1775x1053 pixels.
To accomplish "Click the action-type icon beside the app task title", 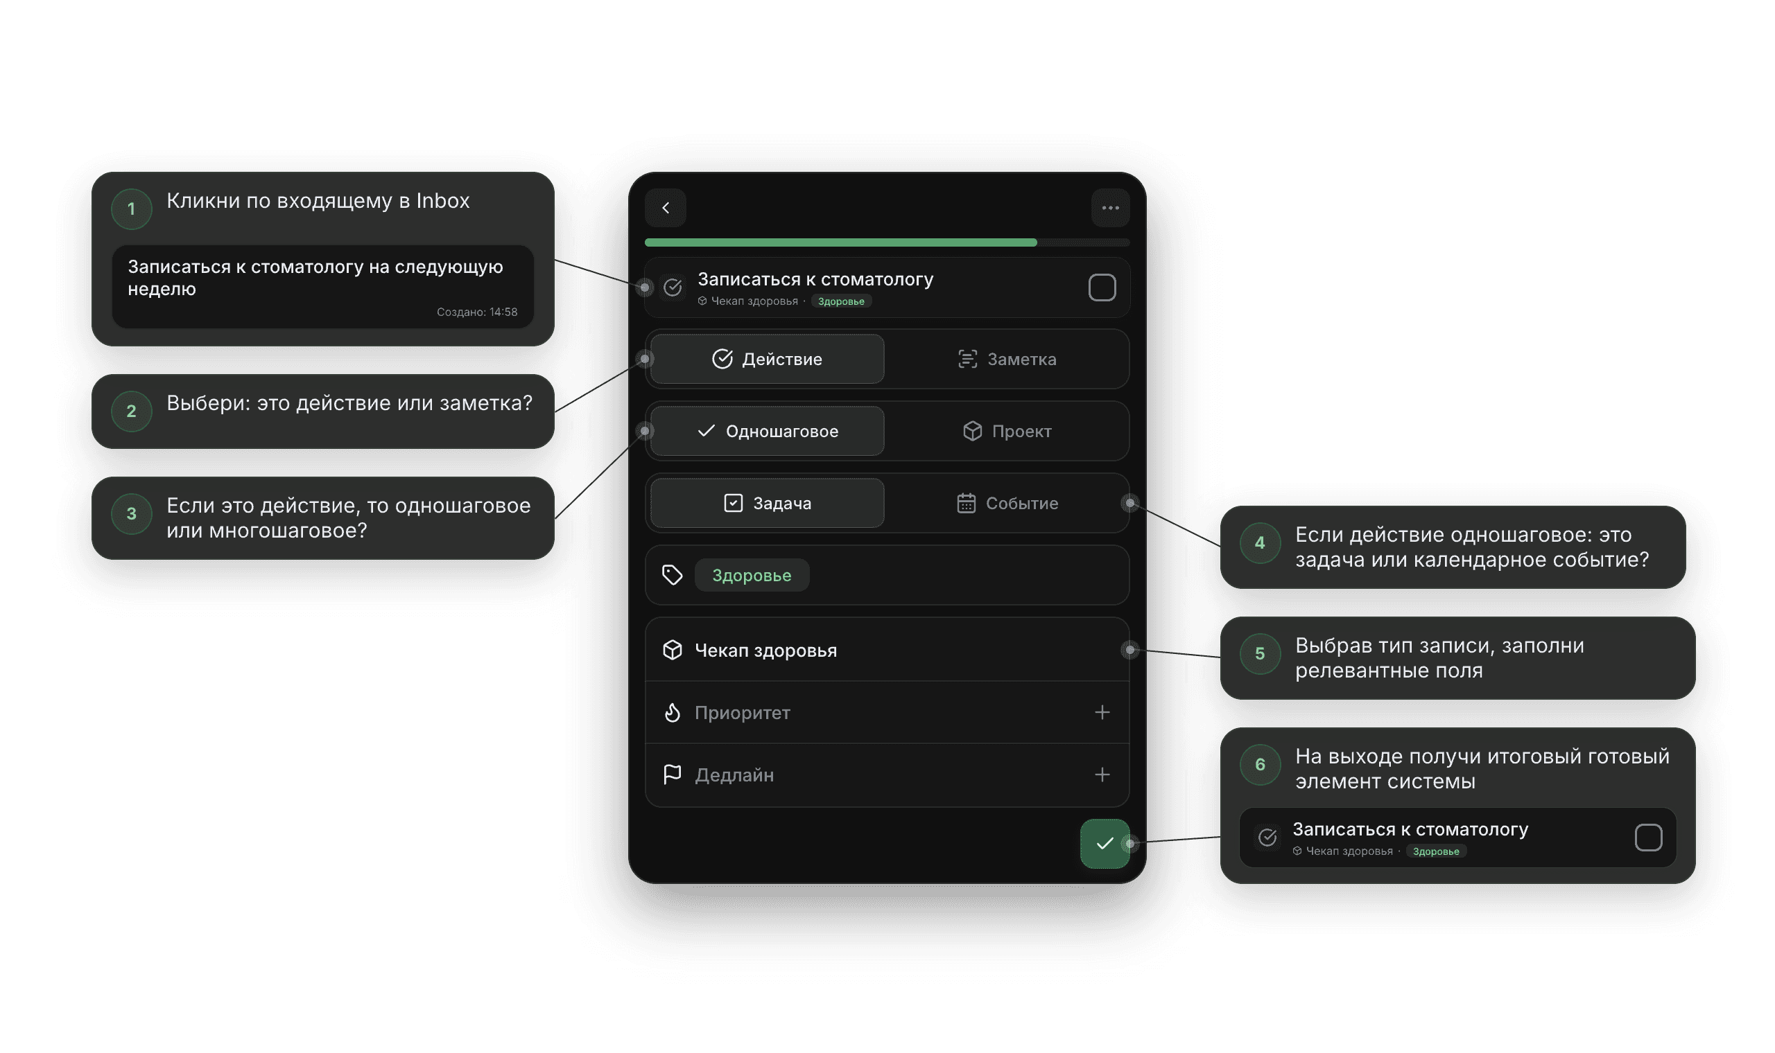I will [x=673, y=287].
